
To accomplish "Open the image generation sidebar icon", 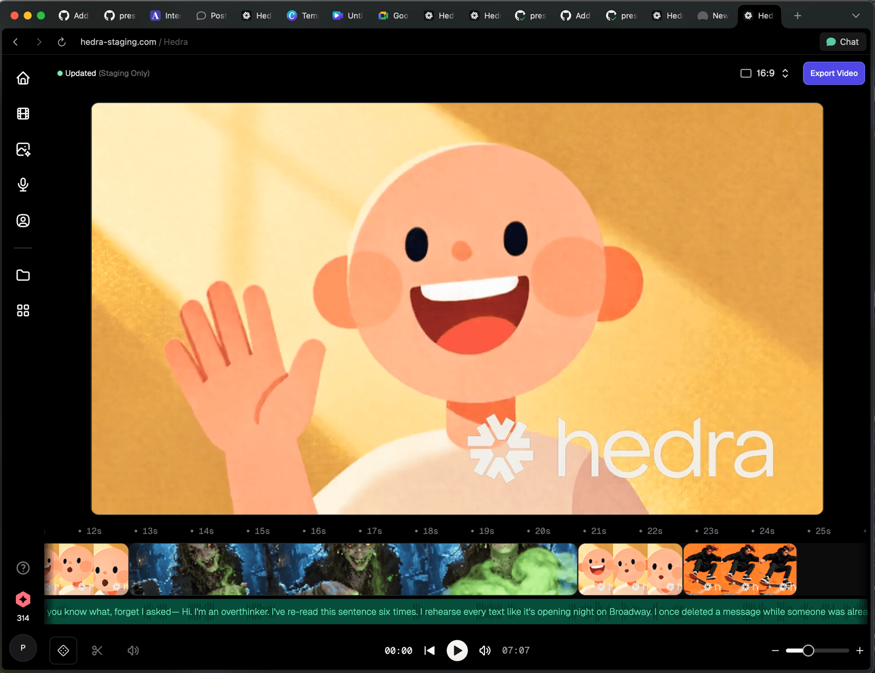I will coord(23,149).
